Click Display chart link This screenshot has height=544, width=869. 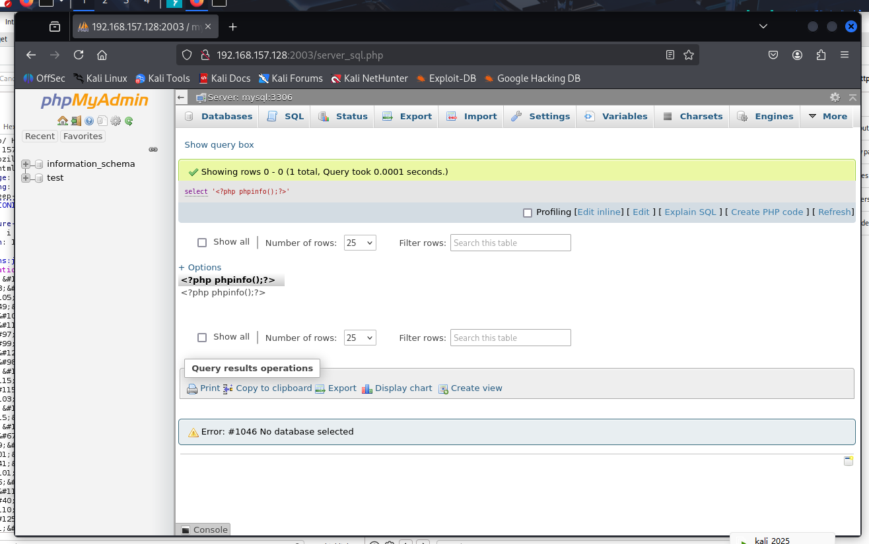point(397,388)
